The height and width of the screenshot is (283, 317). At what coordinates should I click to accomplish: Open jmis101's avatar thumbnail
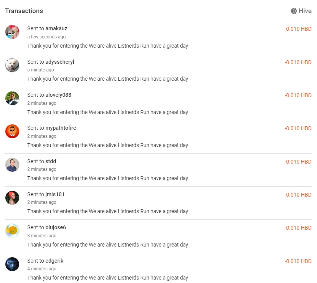coord(12,198)
